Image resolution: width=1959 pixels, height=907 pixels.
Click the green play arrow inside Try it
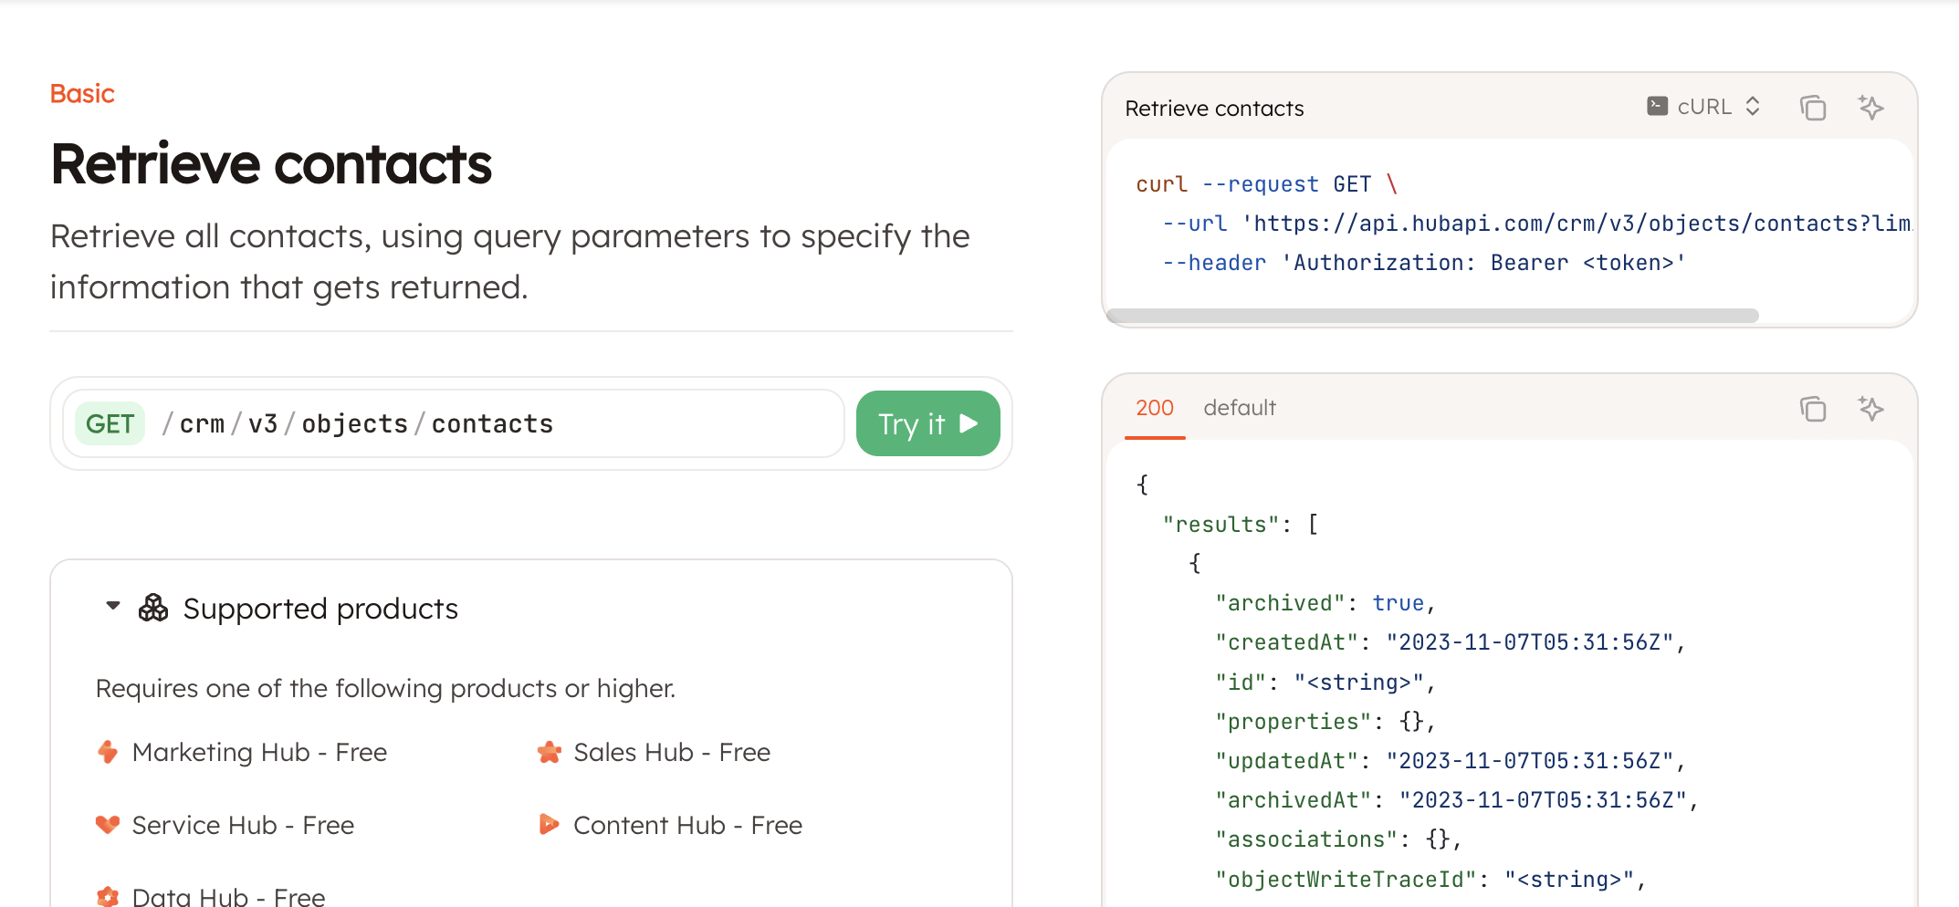tap(968, 422)
